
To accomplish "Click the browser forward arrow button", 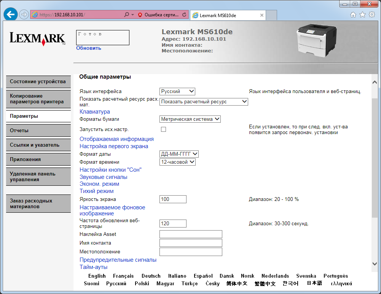I will coord(24,14).
